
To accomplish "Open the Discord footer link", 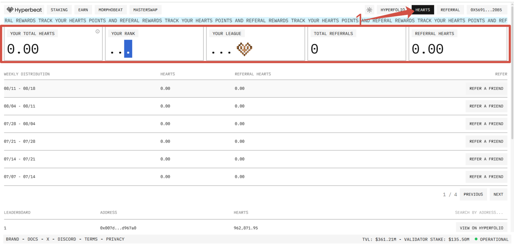I will 67,239.
